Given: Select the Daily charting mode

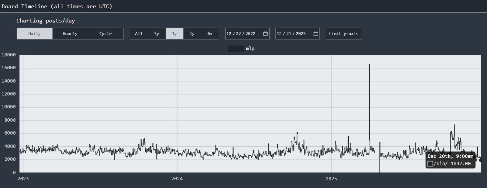Looking at the screenshot, I should click(34, 34).
